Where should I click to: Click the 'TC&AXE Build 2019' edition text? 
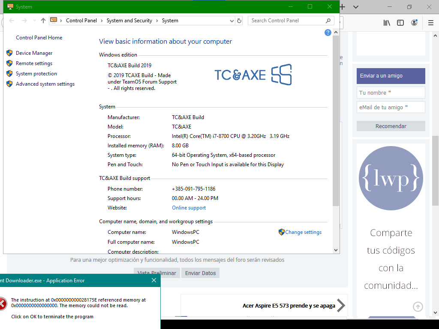(129, 65)
